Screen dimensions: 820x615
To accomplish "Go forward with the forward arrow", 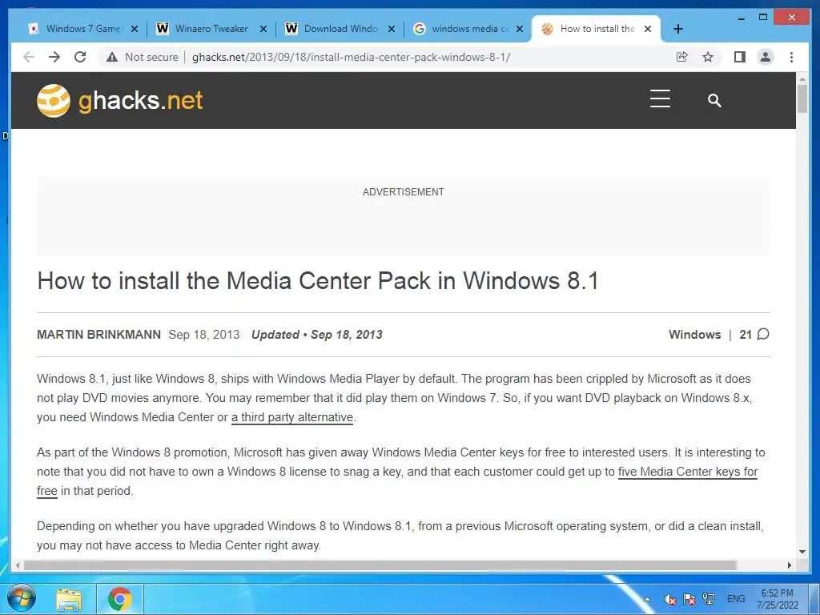I will pyautogui.click(x=54, y=57).
